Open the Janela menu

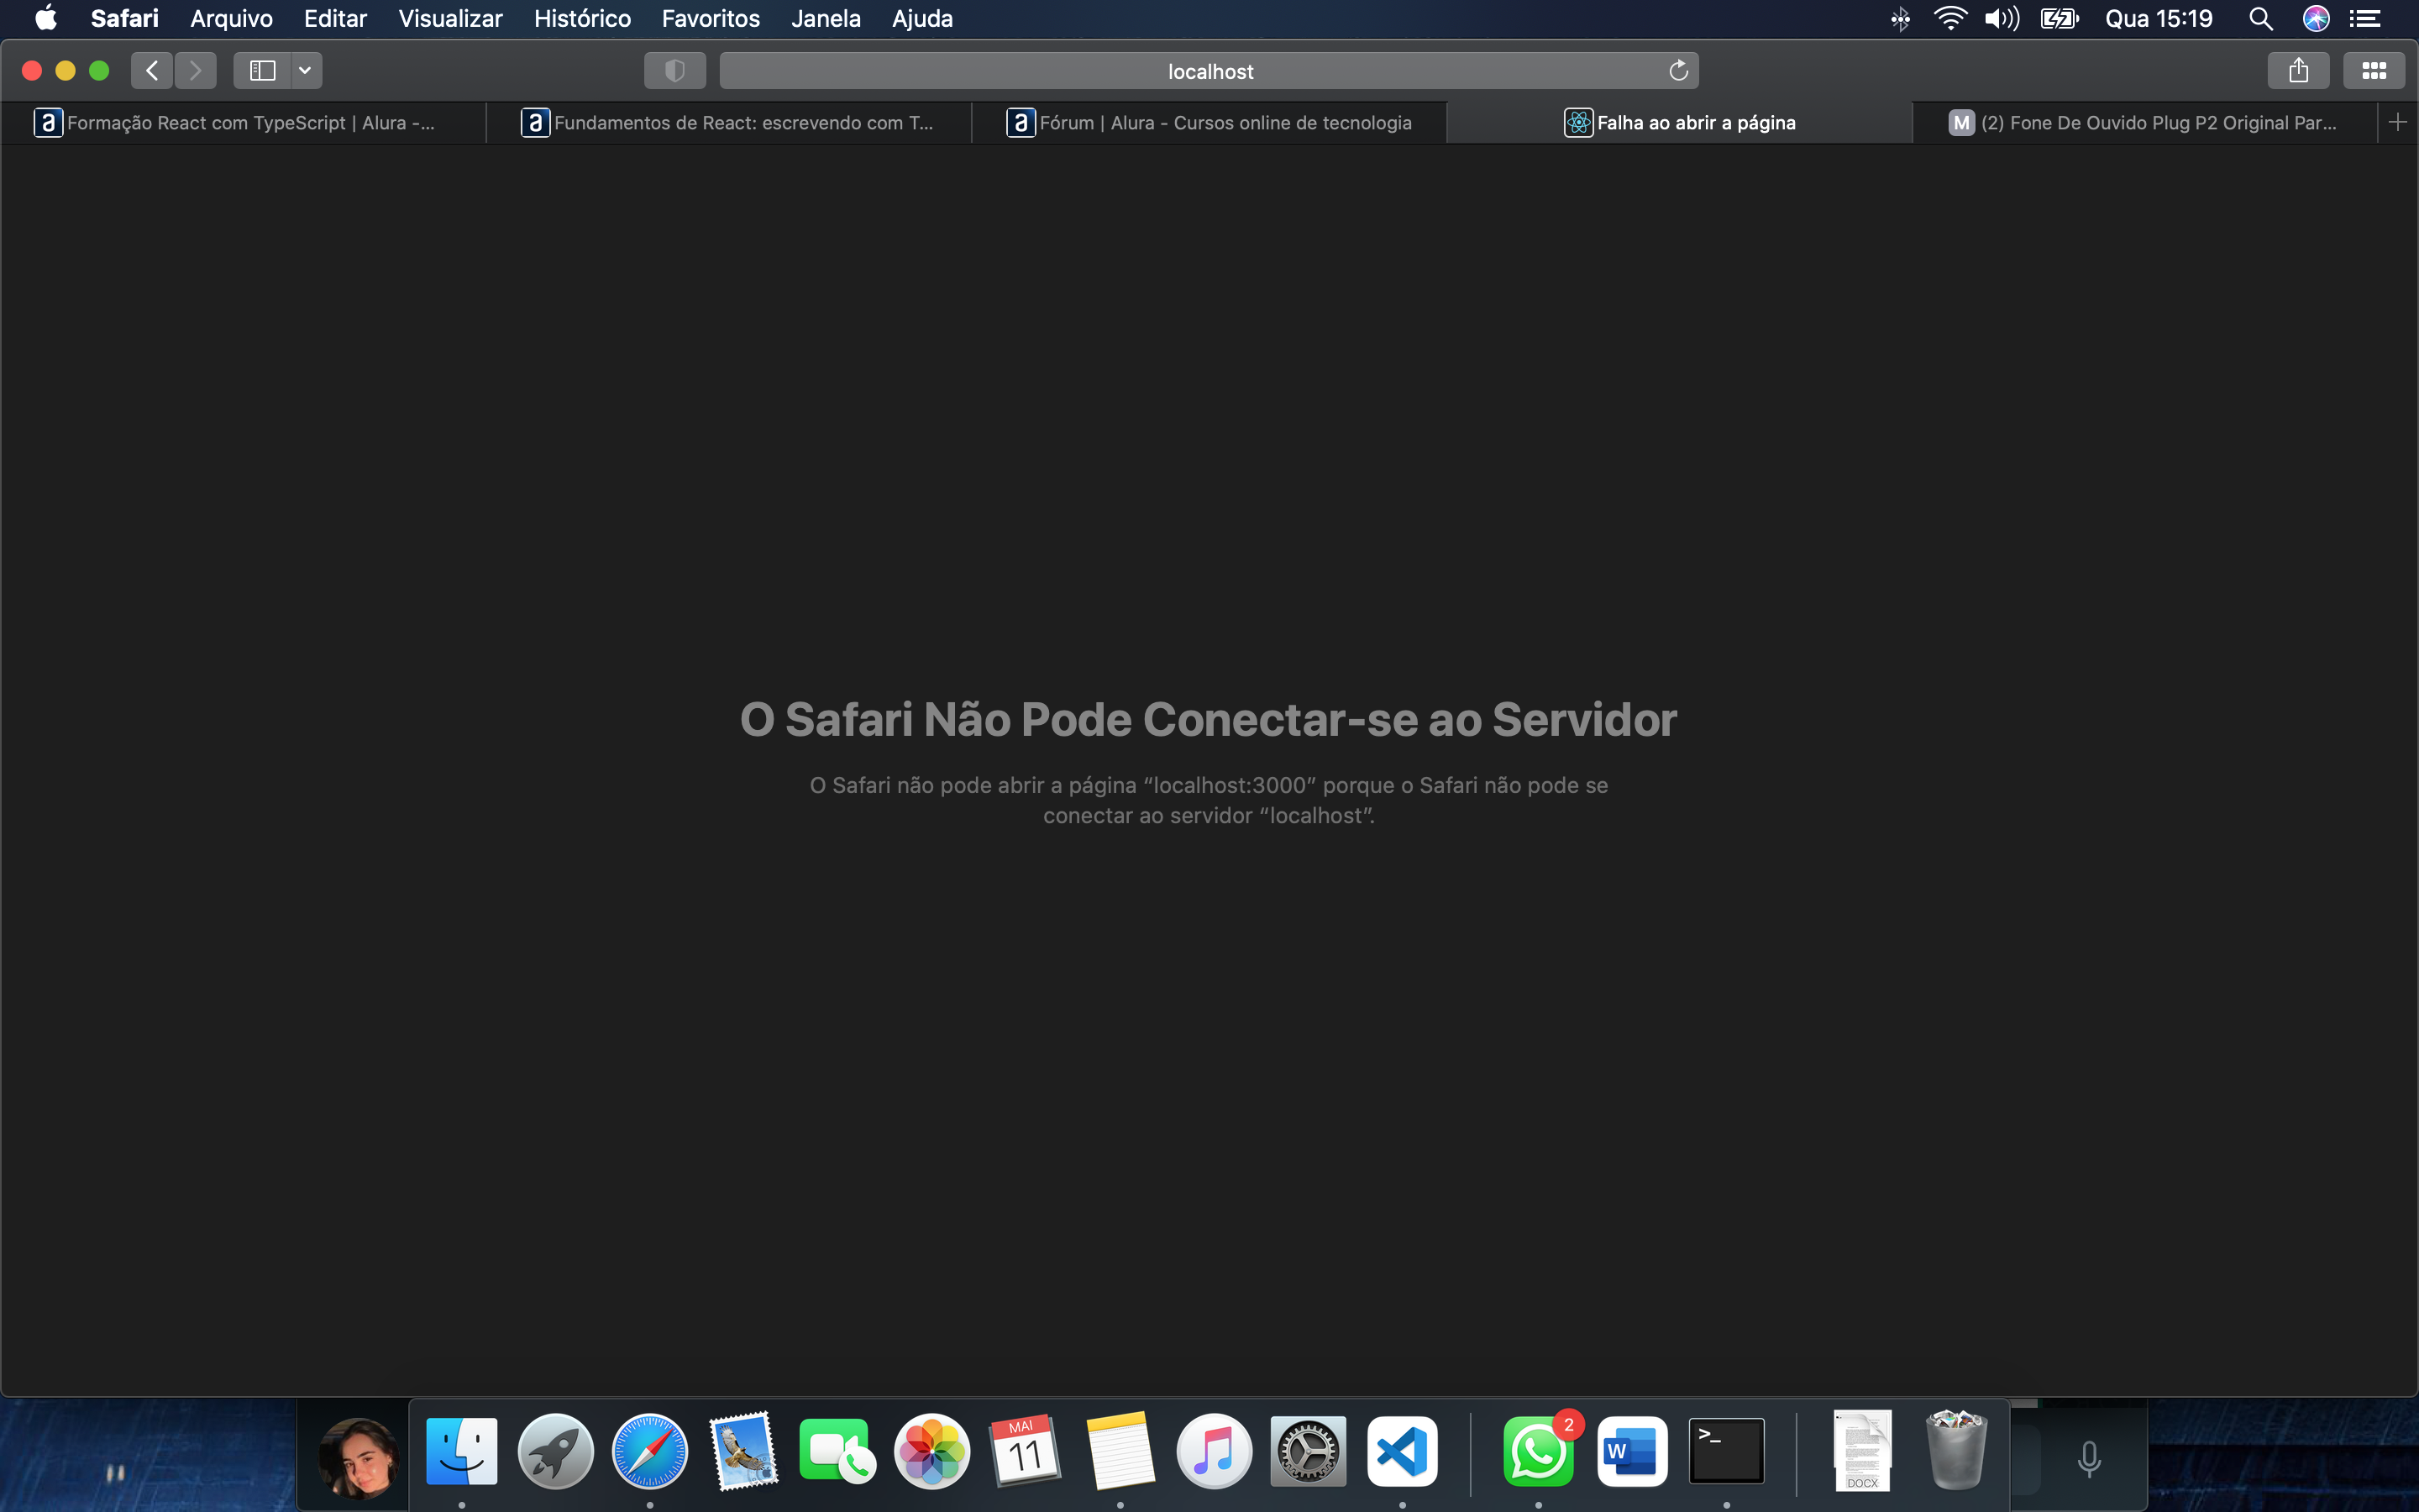tap(826, 18)
